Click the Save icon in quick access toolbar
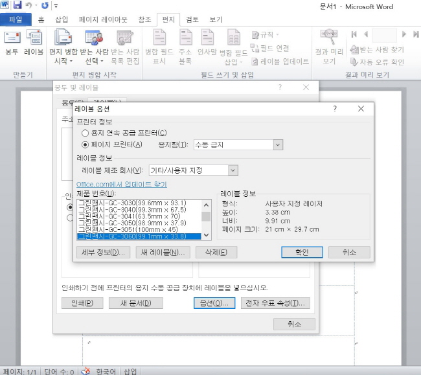421x375 pixels. [x=17, y=5]
